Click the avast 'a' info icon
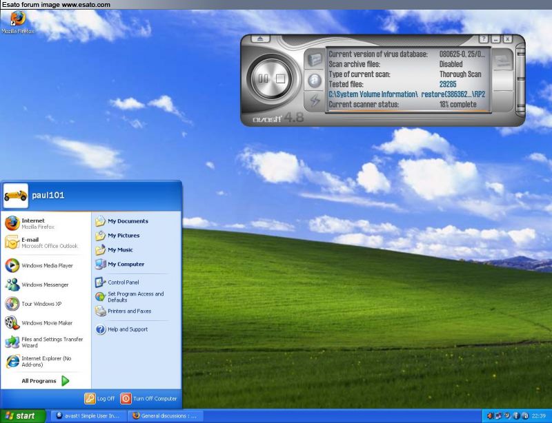 tap(315, 81)
